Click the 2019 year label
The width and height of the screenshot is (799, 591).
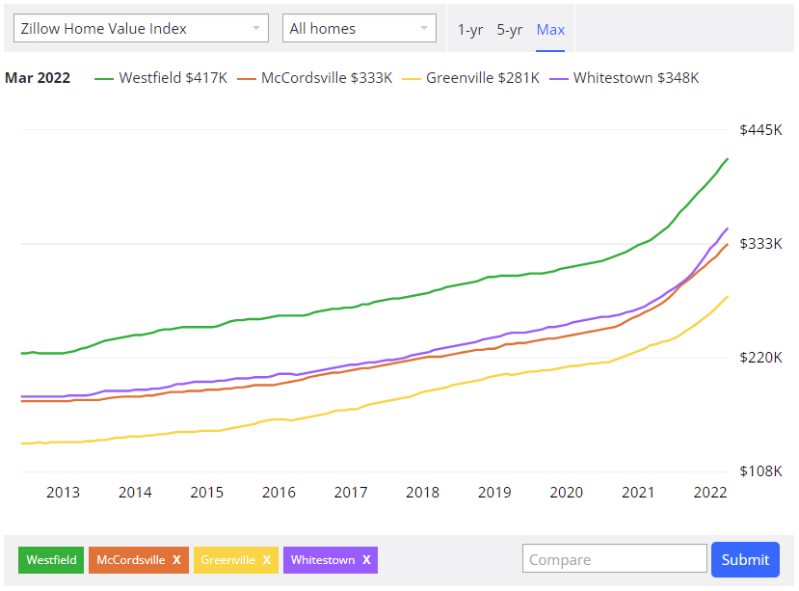(494, 492)
